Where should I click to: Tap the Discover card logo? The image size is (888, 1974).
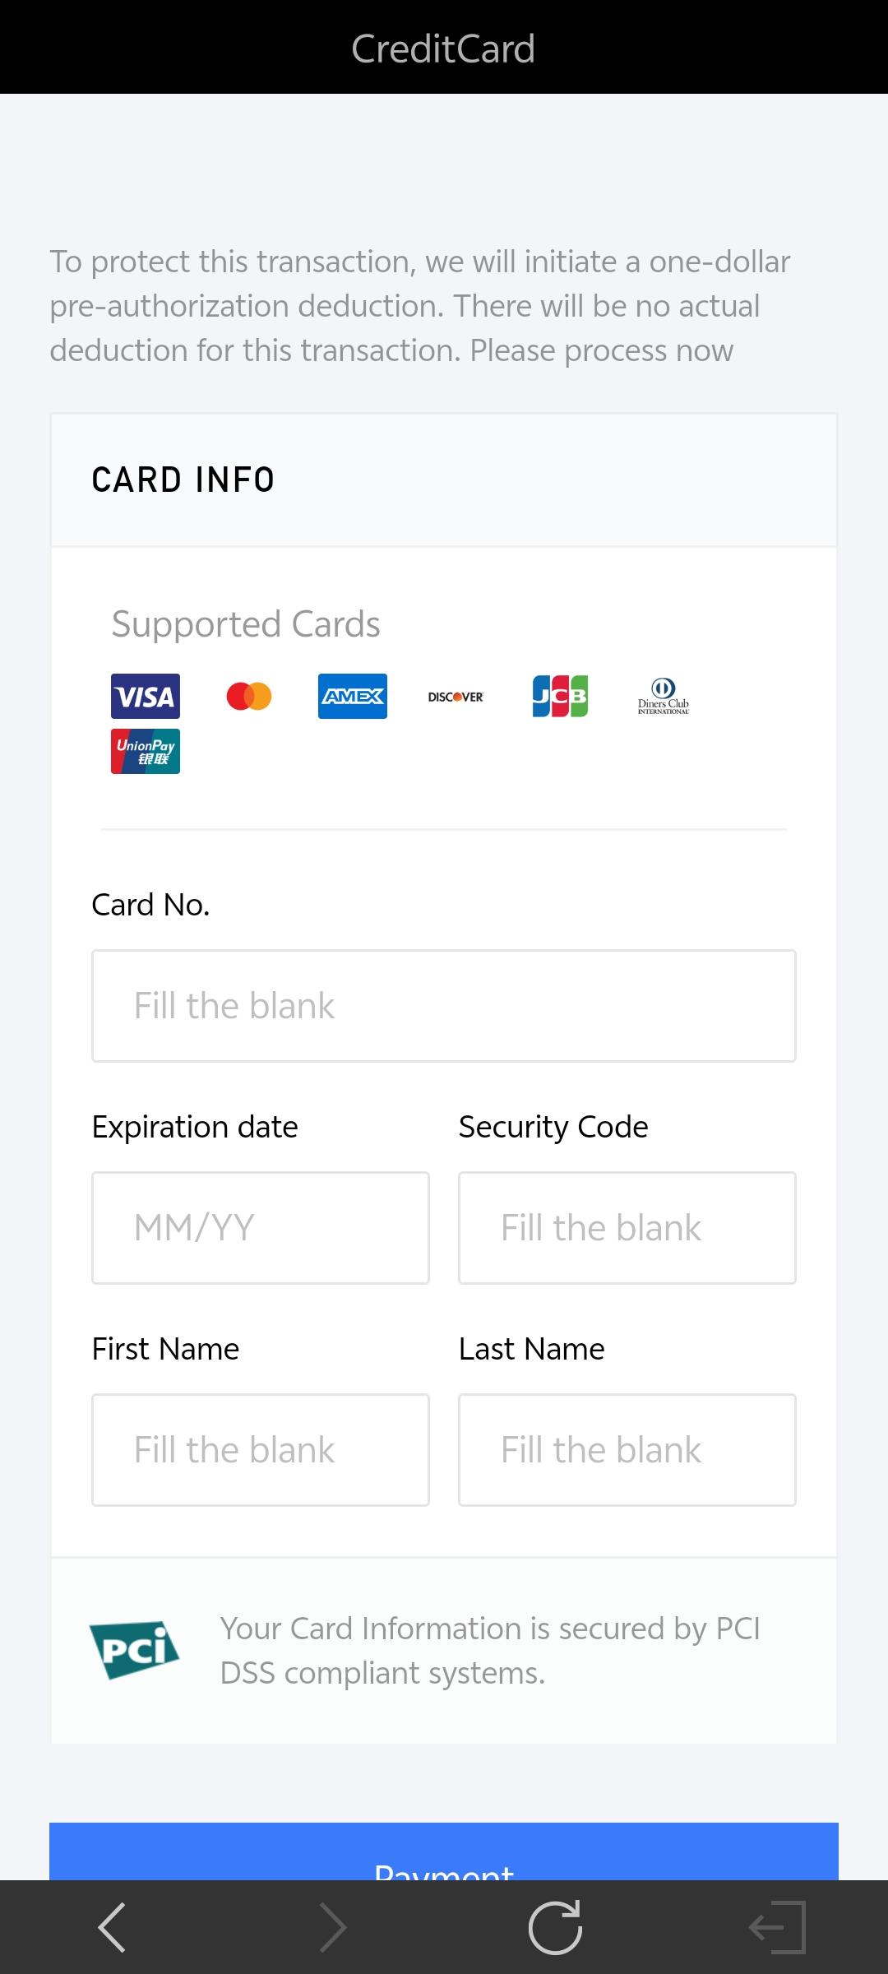click(456, 697)
